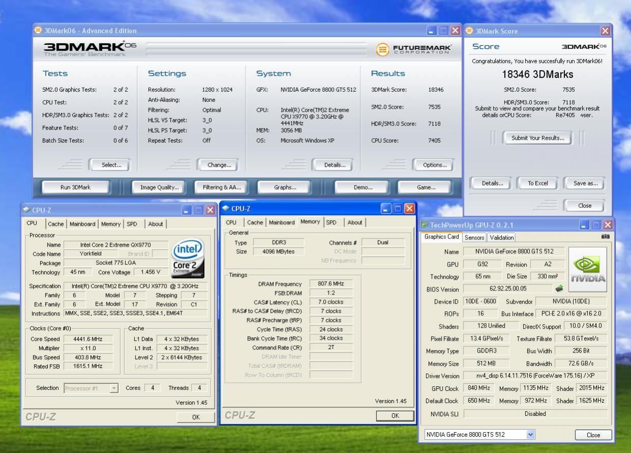
Task: Click the Futuremark Corporation logo
Action: (414, 49)
